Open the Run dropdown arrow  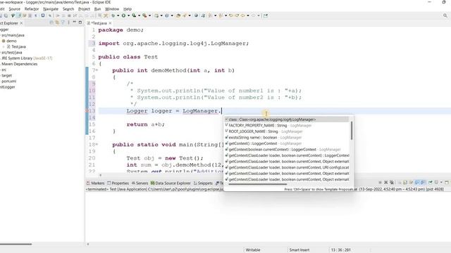coord(128,15)
